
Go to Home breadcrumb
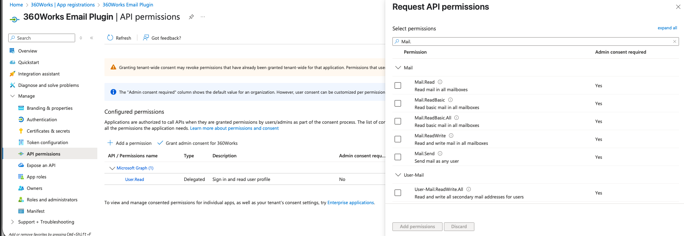[x=16, y=5]
